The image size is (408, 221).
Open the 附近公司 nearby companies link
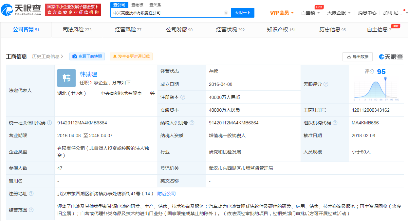[167, 194]
